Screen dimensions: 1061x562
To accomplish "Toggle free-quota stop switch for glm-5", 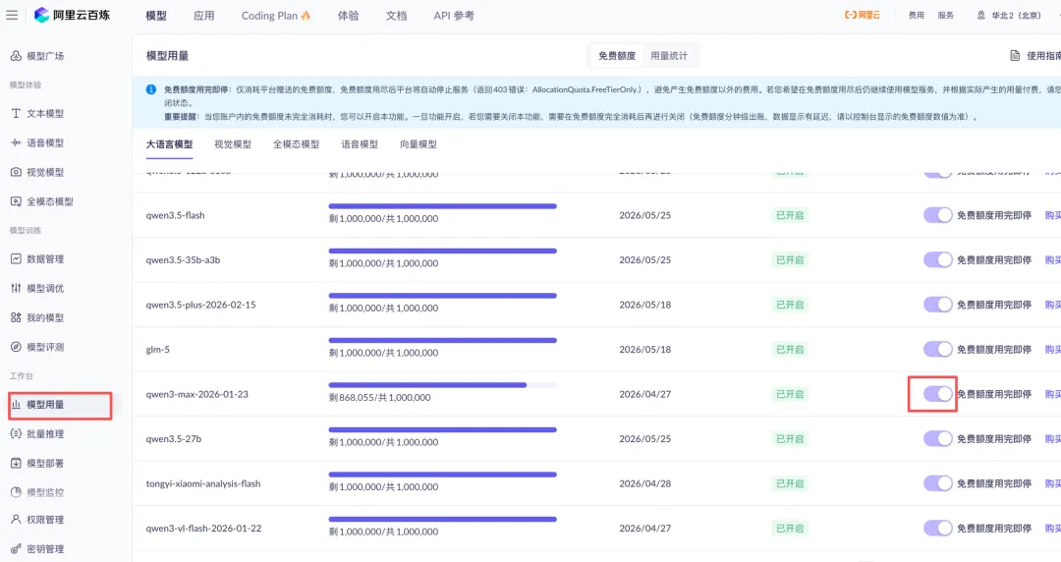I will [x=938, y=350].
